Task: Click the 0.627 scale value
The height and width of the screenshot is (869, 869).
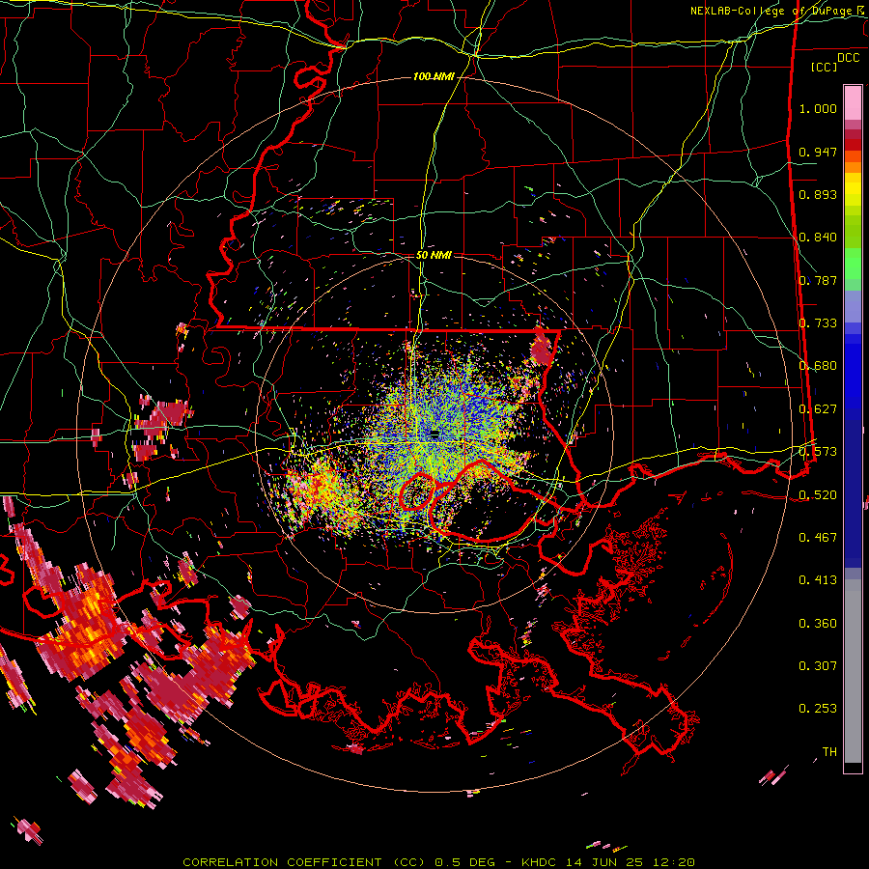Action: click(818, 409)
